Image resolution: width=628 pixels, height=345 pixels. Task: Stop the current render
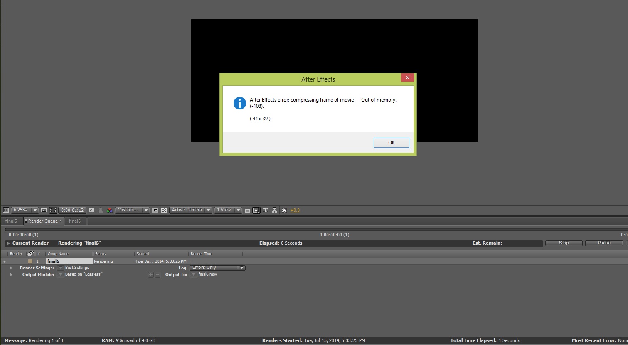coord(564,243)
